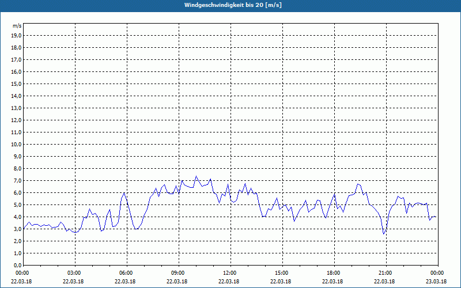
Task: Select the 1,0 y-axis value
Action: pos(17,253)
